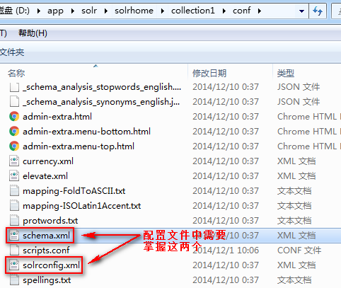Click the 文件夹 toolbar label
341x288 pixels.
pos(12,52)
